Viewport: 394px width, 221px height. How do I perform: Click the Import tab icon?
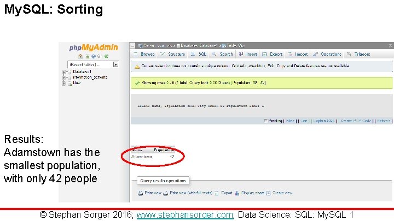tap(290, 54)
